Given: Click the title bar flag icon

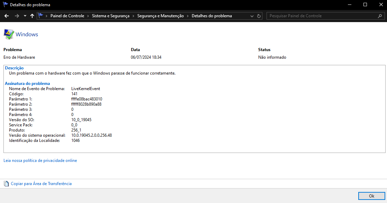Looking at the screenshot, I should 5,5.
